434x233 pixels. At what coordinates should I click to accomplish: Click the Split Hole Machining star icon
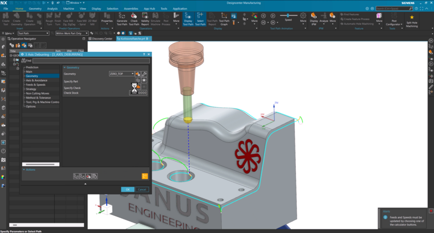(412, 20)
